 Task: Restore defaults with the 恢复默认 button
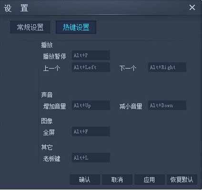(182, 180)
